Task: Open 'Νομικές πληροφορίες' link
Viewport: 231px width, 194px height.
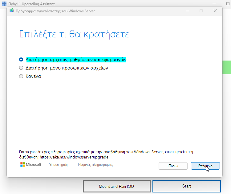Action: (95, 165)
